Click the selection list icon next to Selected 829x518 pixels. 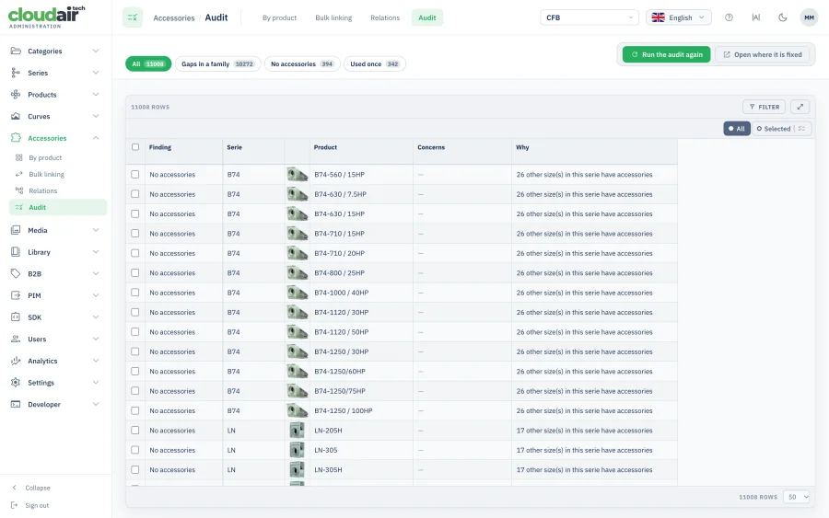pyautogui.click(x=802, y=129)
